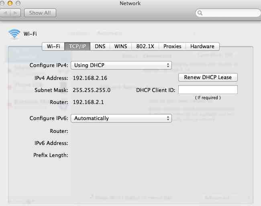
Task: Click the Prefix Length label
Action: pyautogui.click(x=51, y=155)
